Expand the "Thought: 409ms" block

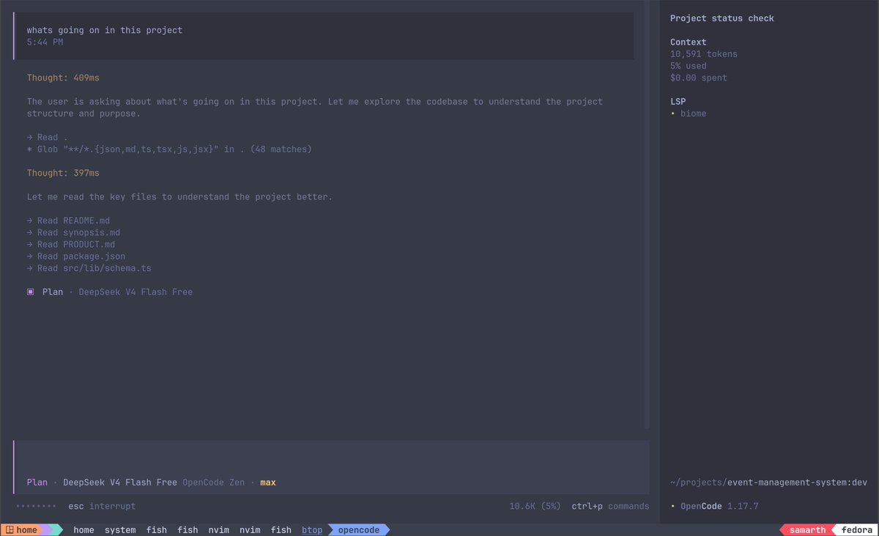click(x=63, y=78)
